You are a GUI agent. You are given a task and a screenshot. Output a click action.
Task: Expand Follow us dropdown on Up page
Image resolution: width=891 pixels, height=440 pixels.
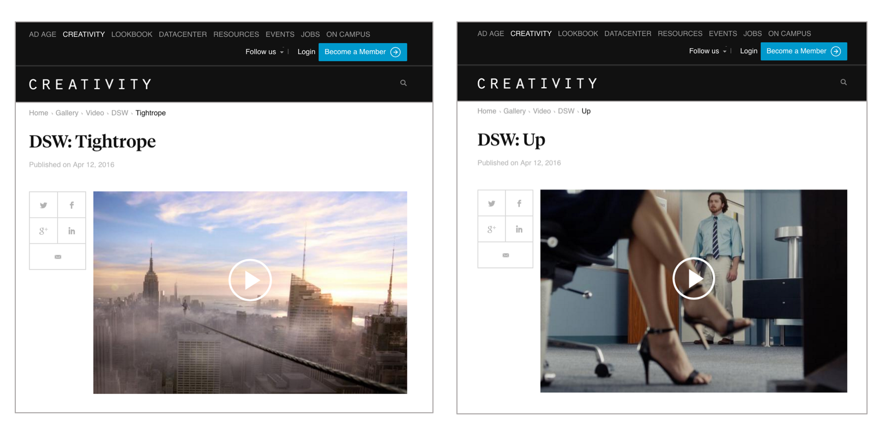point(708,51)
